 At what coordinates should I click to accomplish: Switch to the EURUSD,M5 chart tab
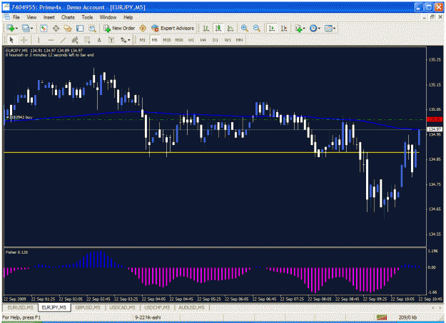tap(21, 307)
